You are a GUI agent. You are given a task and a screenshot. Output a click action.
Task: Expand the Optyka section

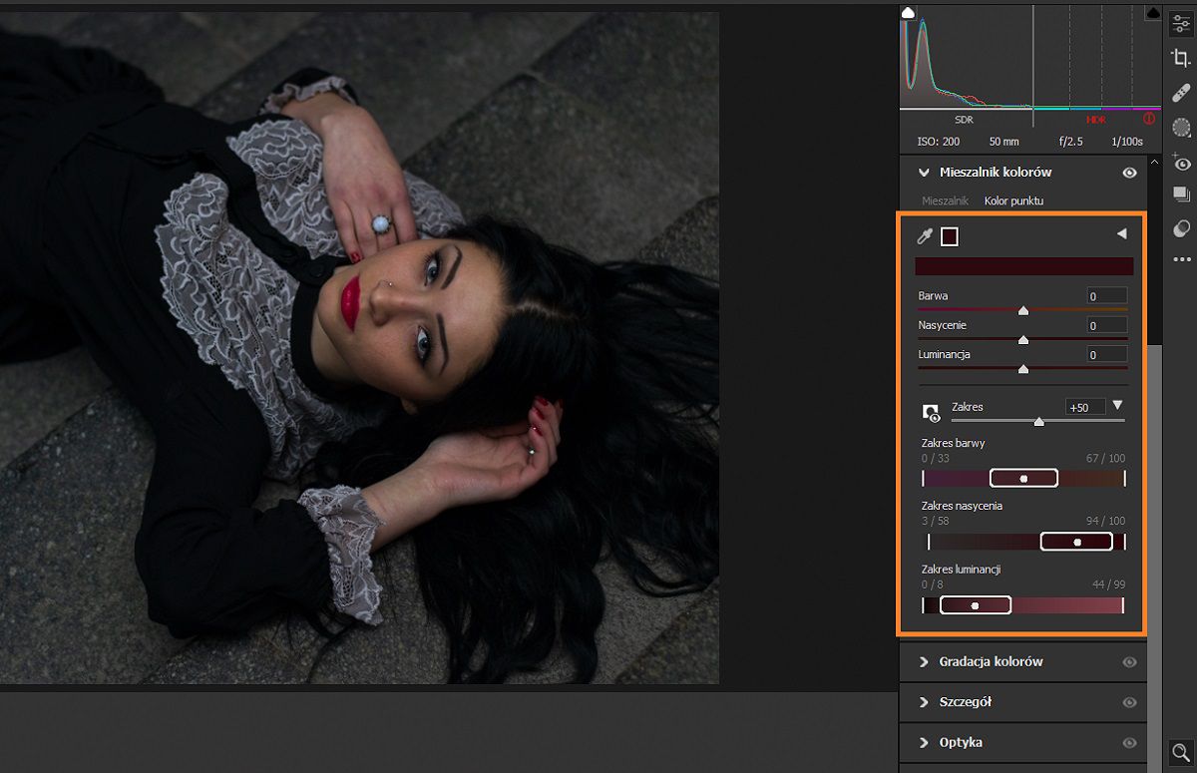[924, 743]
